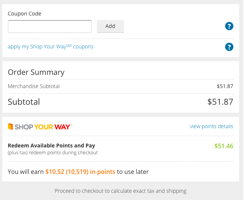The width and height of the screenshot is (244, 203).
Task: Click the orange $10.52 points earned text
Action: pos(80,172)
